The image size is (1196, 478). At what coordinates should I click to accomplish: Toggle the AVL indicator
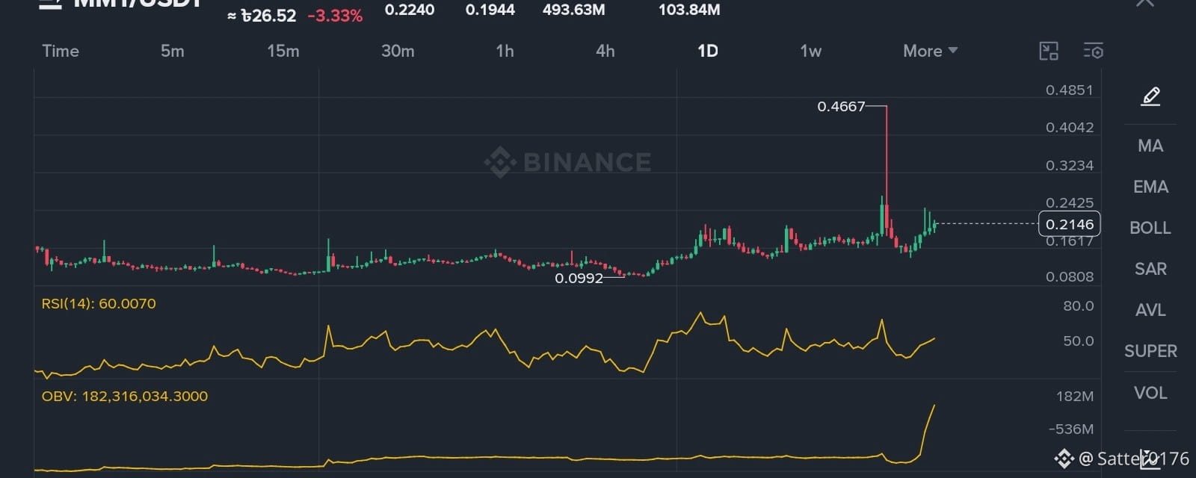(1150, 310)
